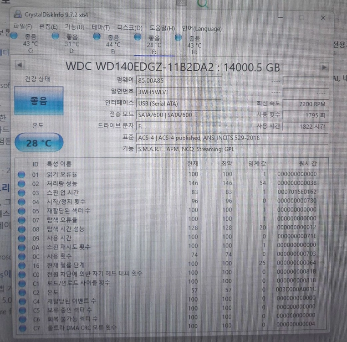The image size is (347, 342).
Task: Click the power on count 1795 회
Action: (x=306, y=115)
